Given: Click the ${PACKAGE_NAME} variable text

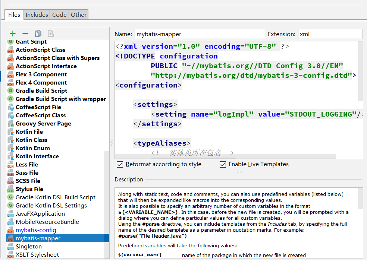Looking at the screenshot, I should (140, 255).
